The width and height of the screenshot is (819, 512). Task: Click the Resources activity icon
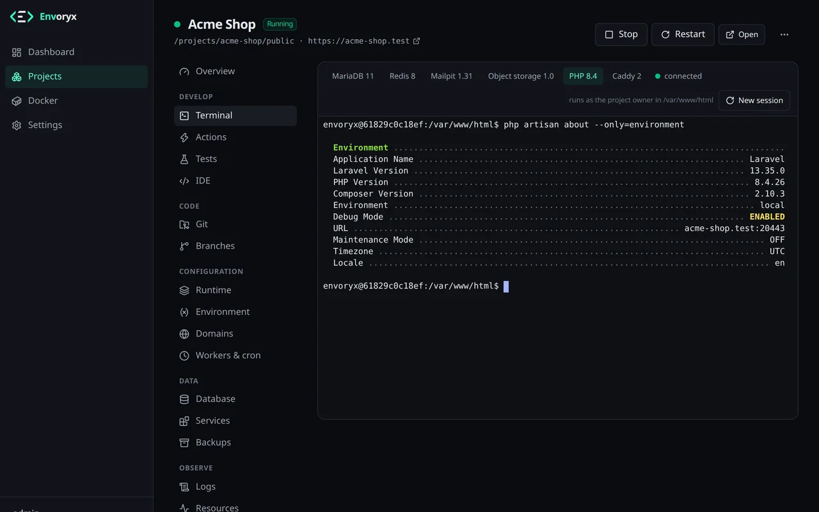184,508
